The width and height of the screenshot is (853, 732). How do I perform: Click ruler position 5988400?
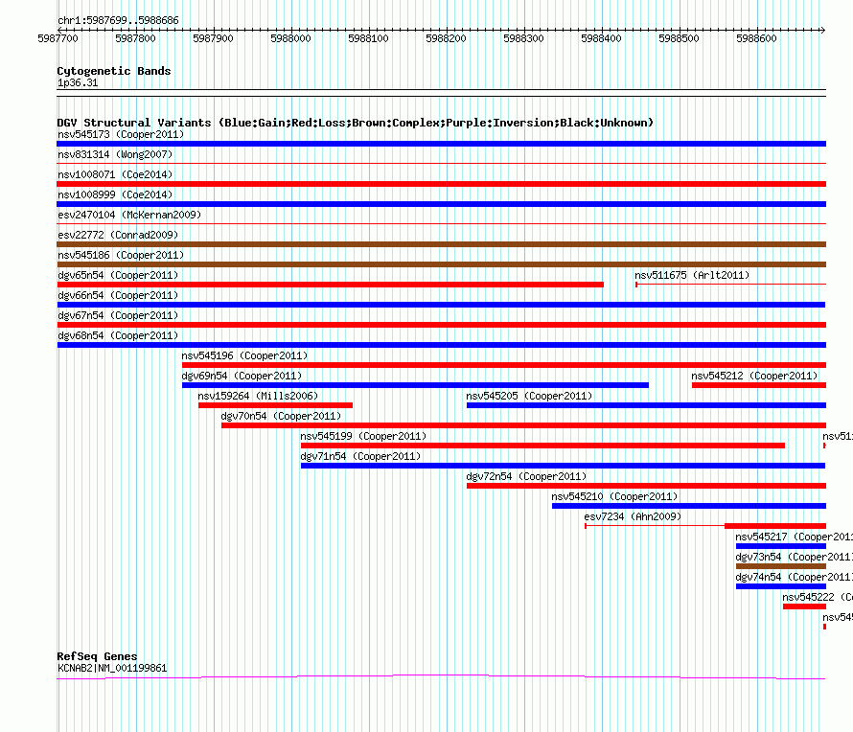pyautogui.click(x=601, y=38)
